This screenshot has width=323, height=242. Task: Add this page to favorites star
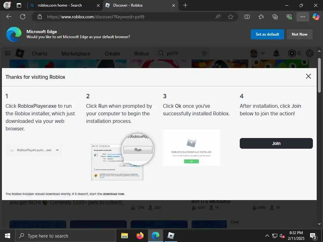pos(231,17)
